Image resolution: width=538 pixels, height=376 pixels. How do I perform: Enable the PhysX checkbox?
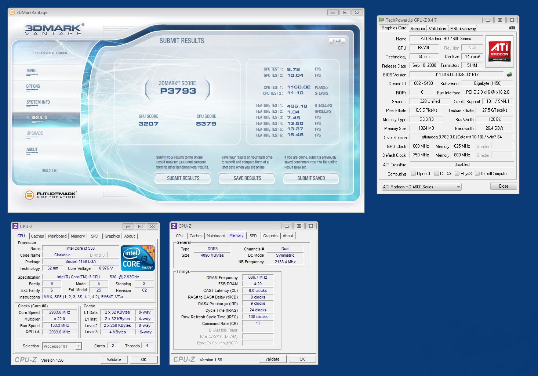457,174
